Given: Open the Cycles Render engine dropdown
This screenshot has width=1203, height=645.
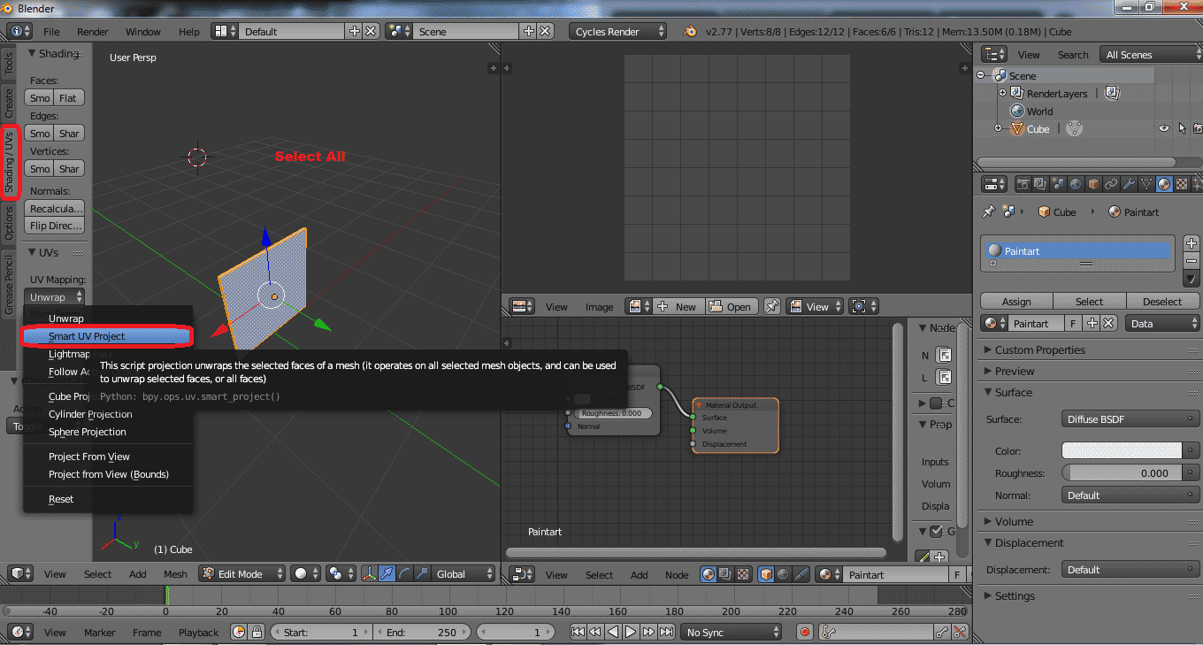Looking at the screenshot, I should [x=617, y=30].
